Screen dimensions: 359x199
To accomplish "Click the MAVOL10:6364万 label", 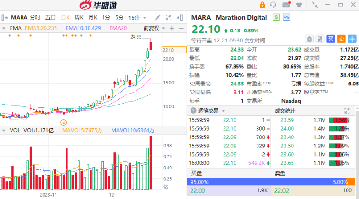I will click(133, 131).
